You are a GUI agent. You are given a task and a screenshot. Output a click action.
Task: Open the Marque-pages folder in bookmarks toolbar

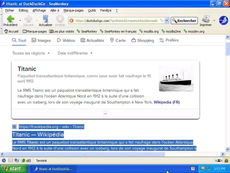click(34, 31)
